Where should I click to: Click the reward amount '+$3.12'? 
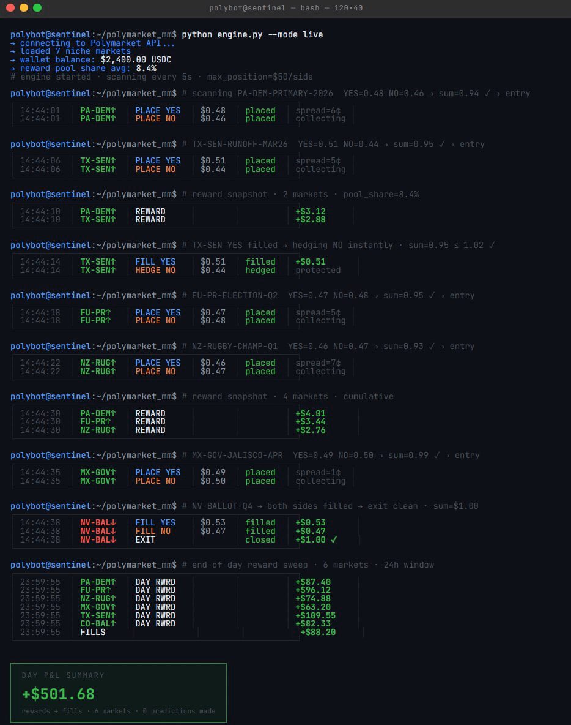click(x=311, y=211)
